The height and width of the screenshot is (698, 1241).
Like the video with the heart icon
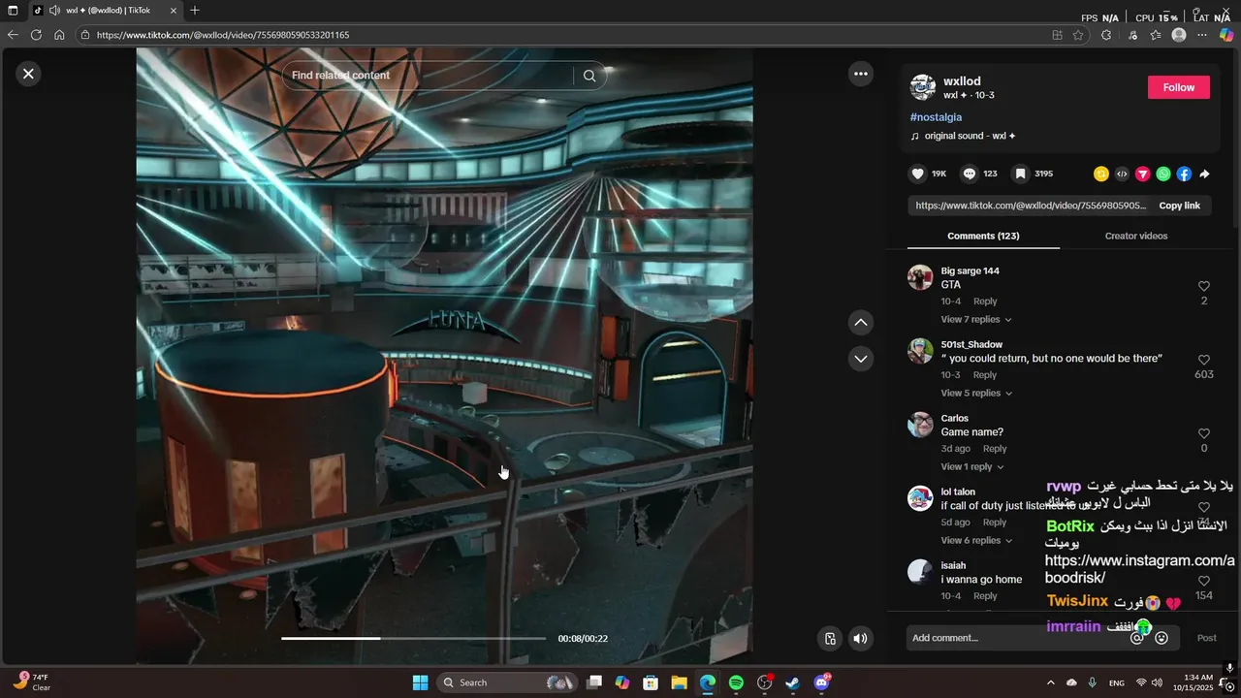tap(917, 174)
